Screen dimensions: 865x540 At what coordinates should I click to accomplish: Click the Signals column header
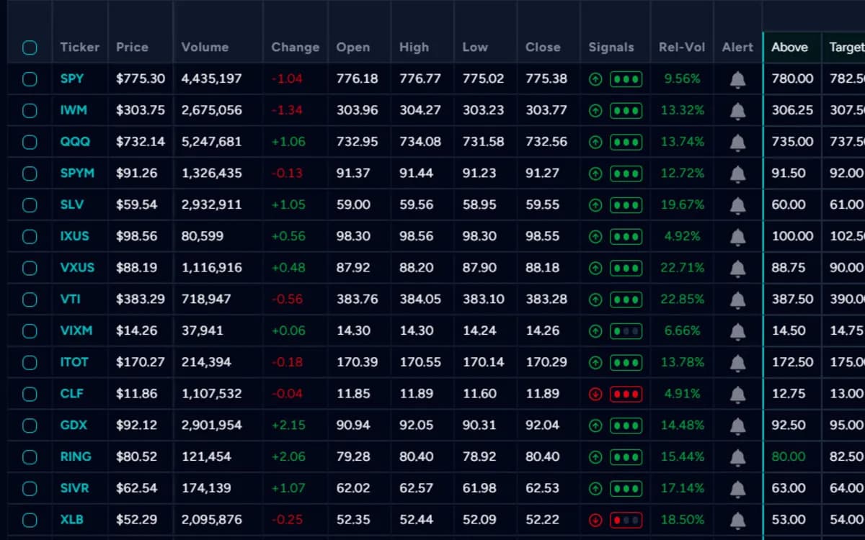coord(611,47)
